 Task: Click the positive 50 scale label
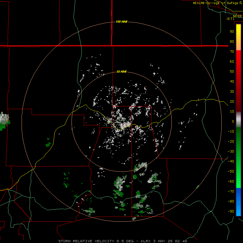coord(232,72)
